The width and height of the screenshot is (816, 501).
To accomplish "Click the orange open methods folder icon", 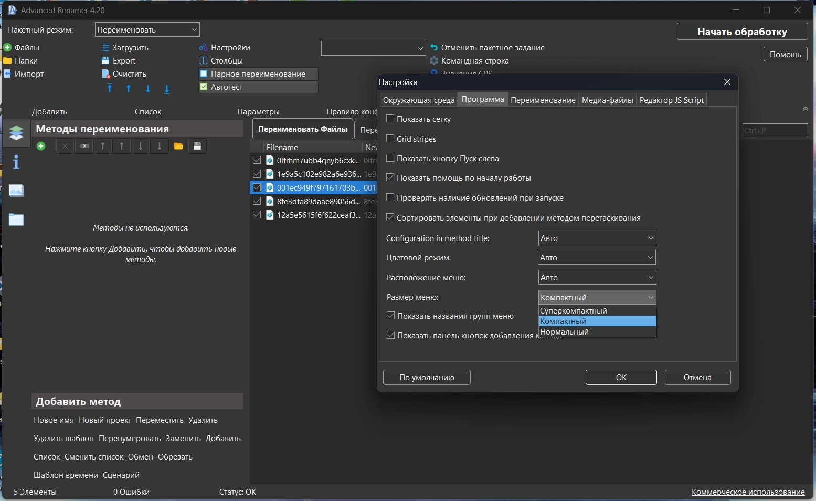I will coord(178,146).
